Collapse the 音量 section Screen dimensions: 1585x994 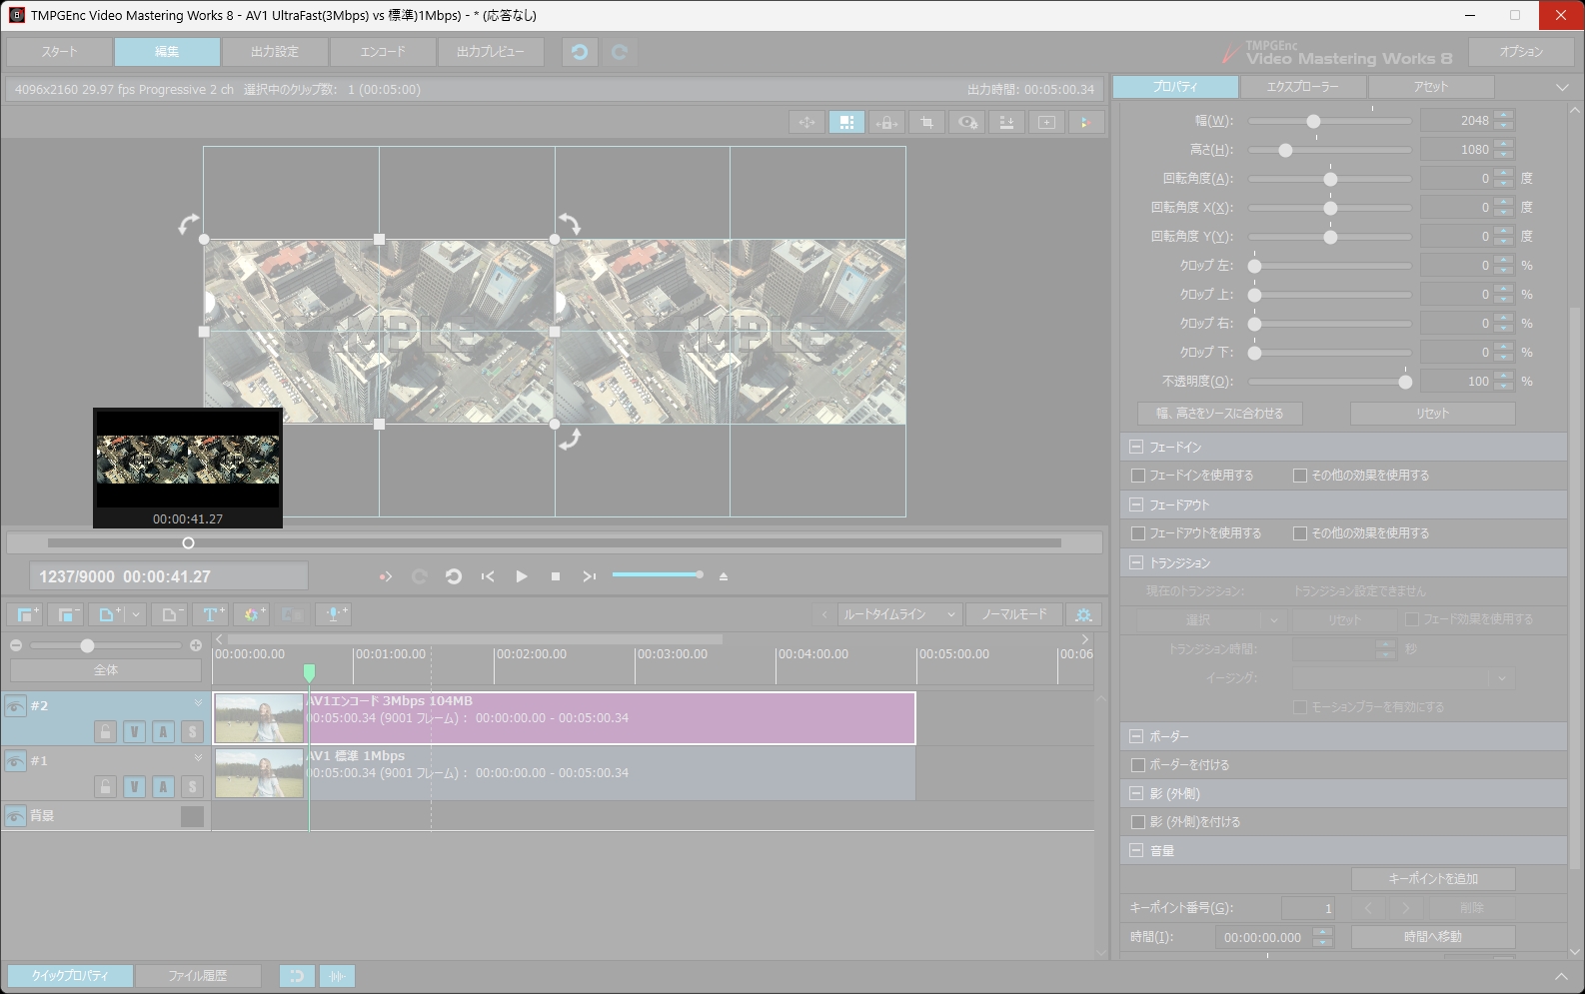(x=1136, y=851)
